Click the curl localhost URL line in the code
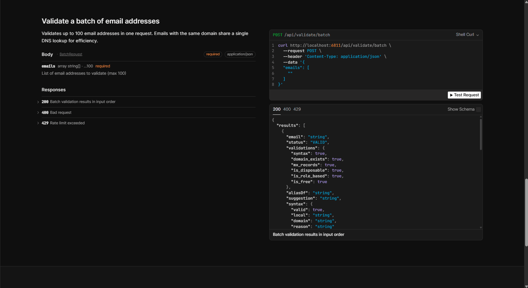This screenshot has width=528, height=288. click(334, 45)
